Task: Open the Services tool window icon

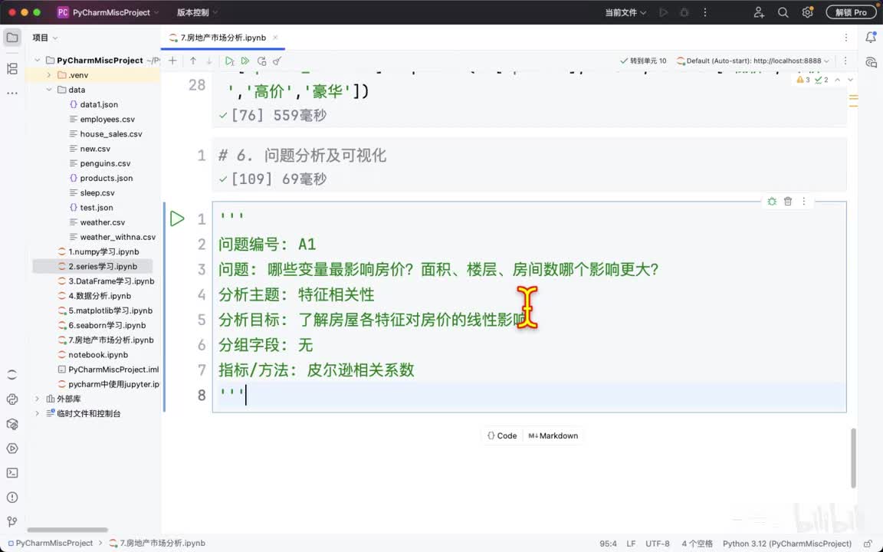Action: 12,449
